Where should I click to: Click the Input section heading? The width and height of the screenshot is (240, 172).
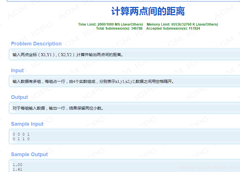pyautogui.click(x=17, y=70)
